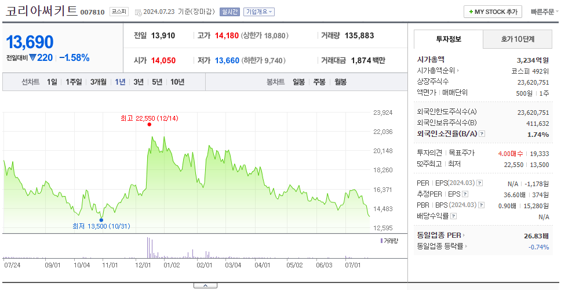Image resolution: width=561 pixels, height=290 pixels.
Task: Show the 주봉 weekly candle chart
Action: (319, 82)
